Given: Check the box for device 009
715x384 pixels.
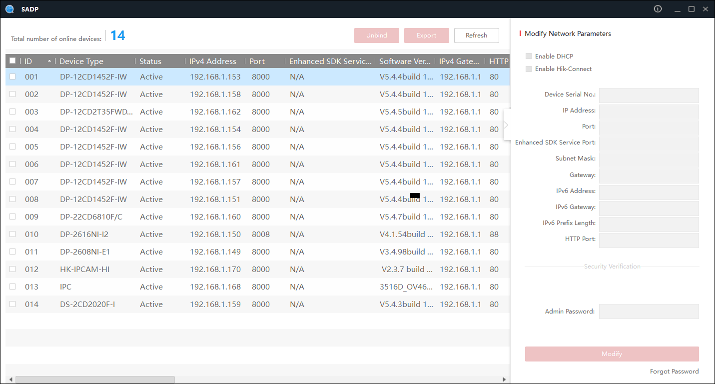Looking at the screenshot, I should pos(12,216).
